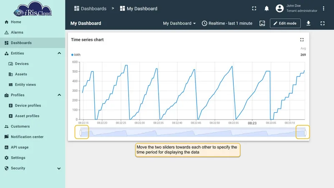
Task: Collapse the Profiles section chevron
Action: 59,95
